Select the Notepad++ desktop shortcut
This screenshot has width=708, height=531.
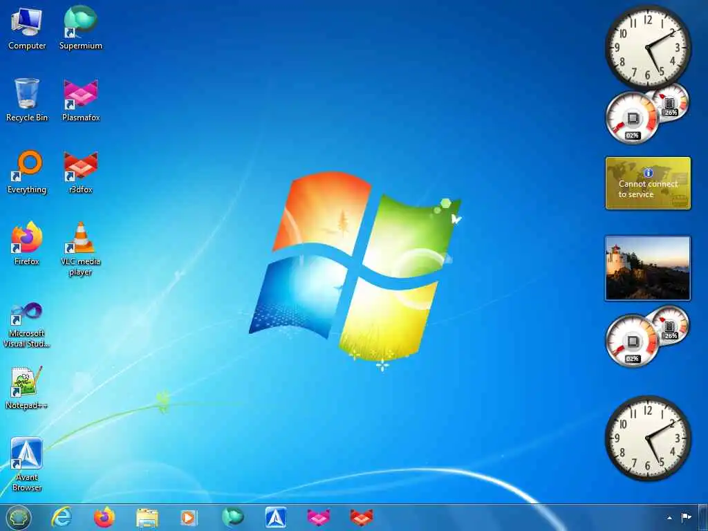point(27,388)
